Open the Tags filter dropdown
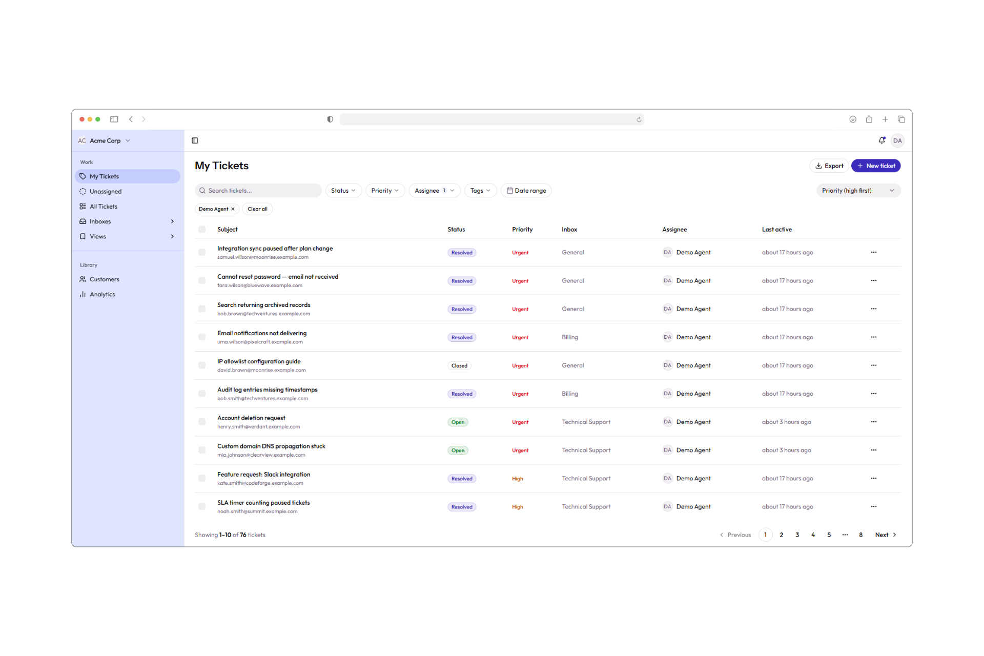984x656 pixels. point(480,191)
